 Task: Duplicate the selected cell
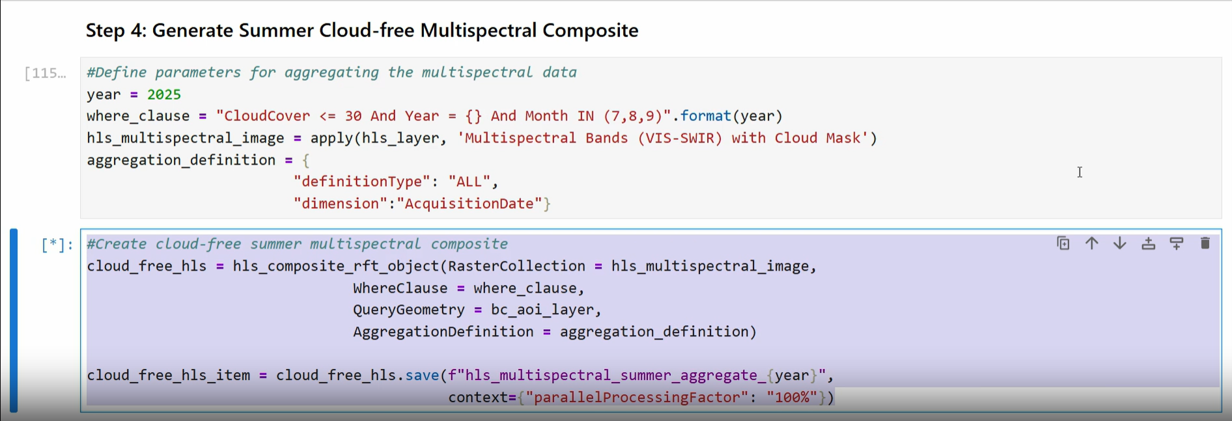1062,243
